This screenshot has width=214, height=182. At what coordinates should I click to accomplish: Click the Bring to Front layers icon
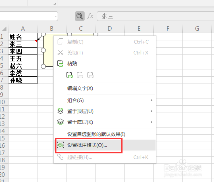(x=60, y=111)
